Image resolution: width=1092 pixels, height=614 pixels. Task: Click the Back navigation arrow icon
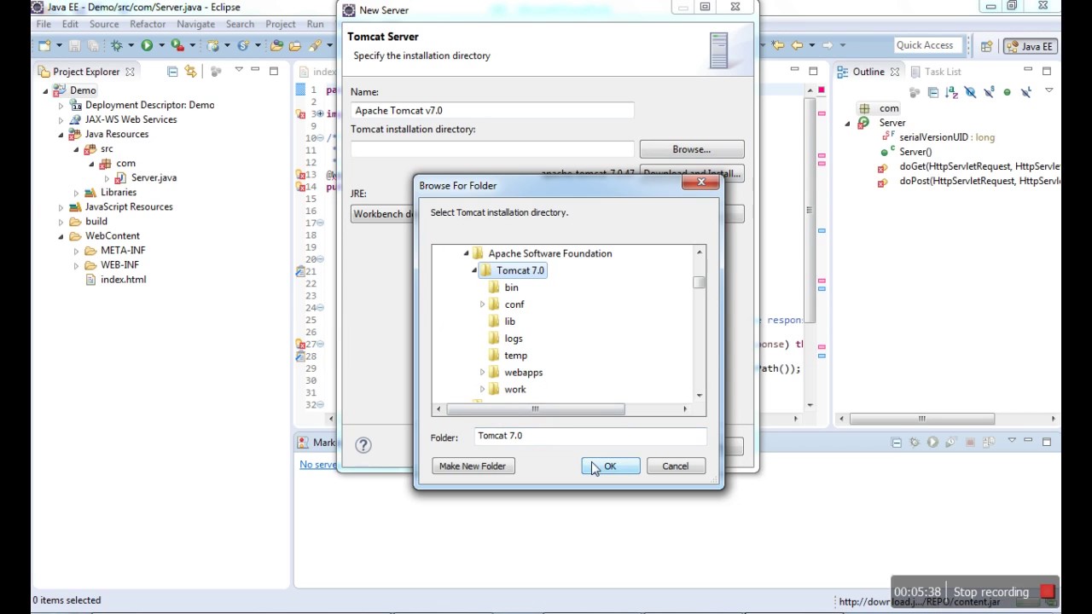(x=797, y=45)
